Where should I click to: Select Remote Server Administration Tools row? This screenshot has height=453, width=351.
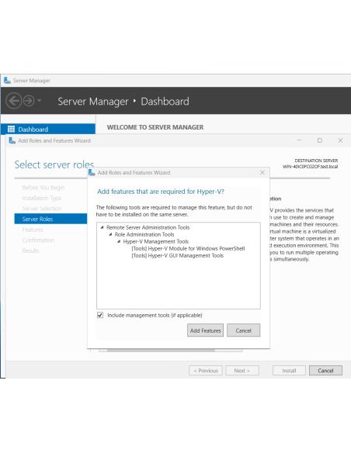148,227
